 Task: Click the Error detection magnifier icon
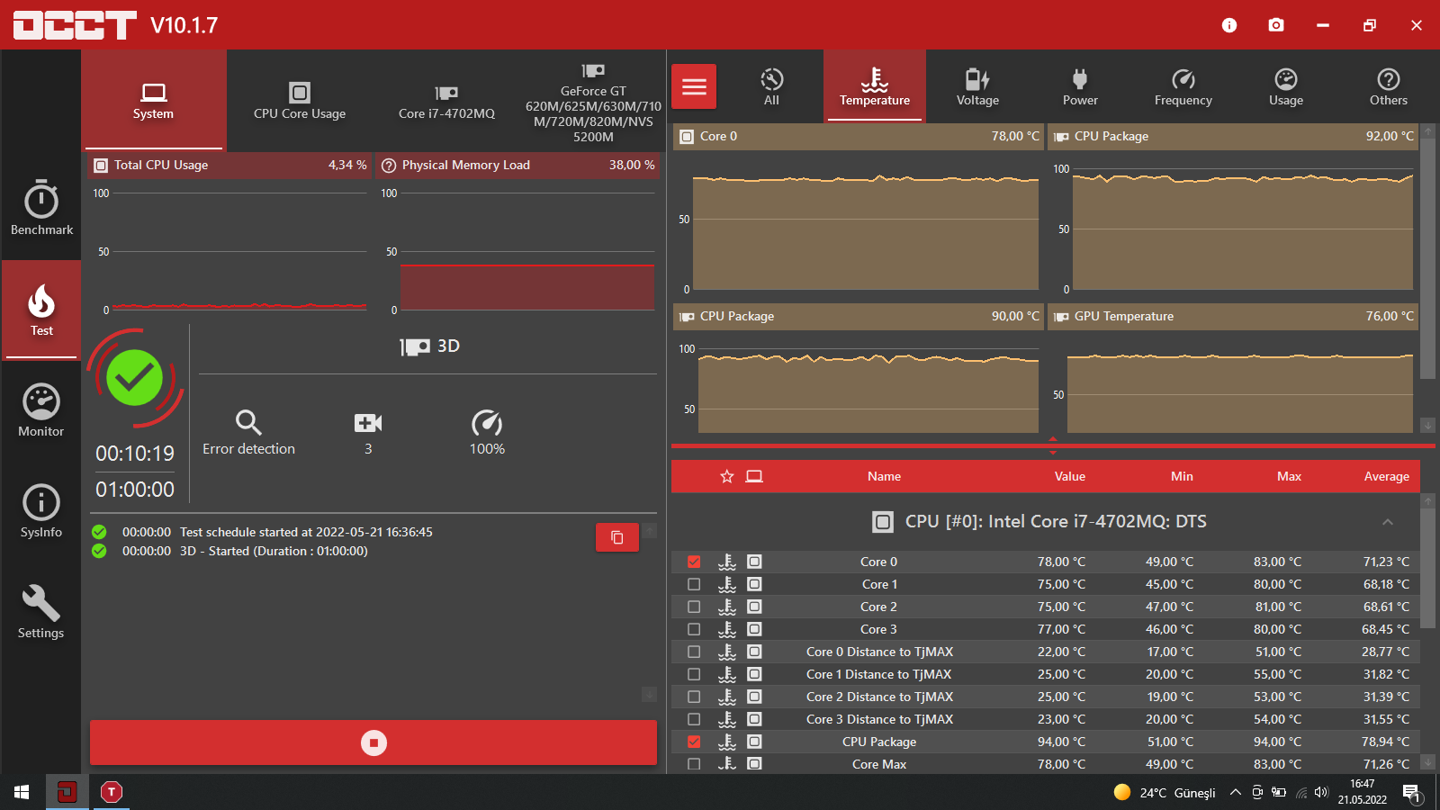248,422
